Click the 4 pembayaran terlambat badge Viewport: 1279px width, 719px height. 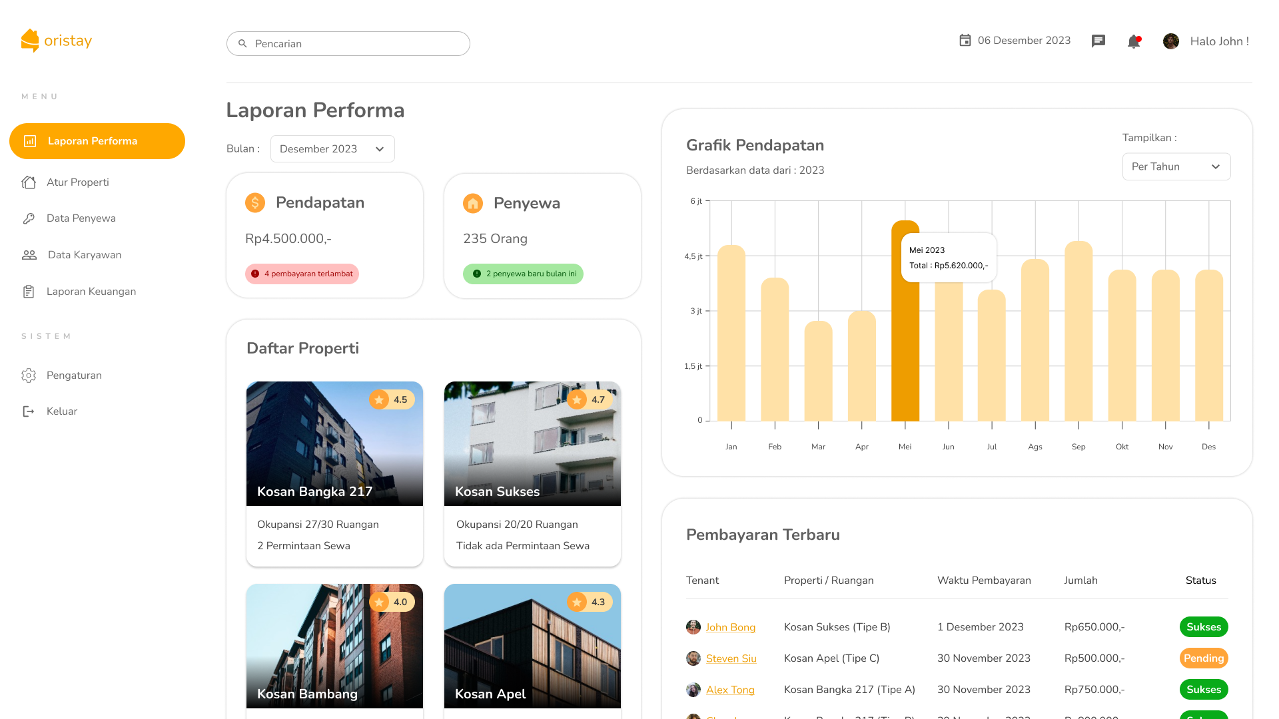pyautogui.click(x=302, y=274)
